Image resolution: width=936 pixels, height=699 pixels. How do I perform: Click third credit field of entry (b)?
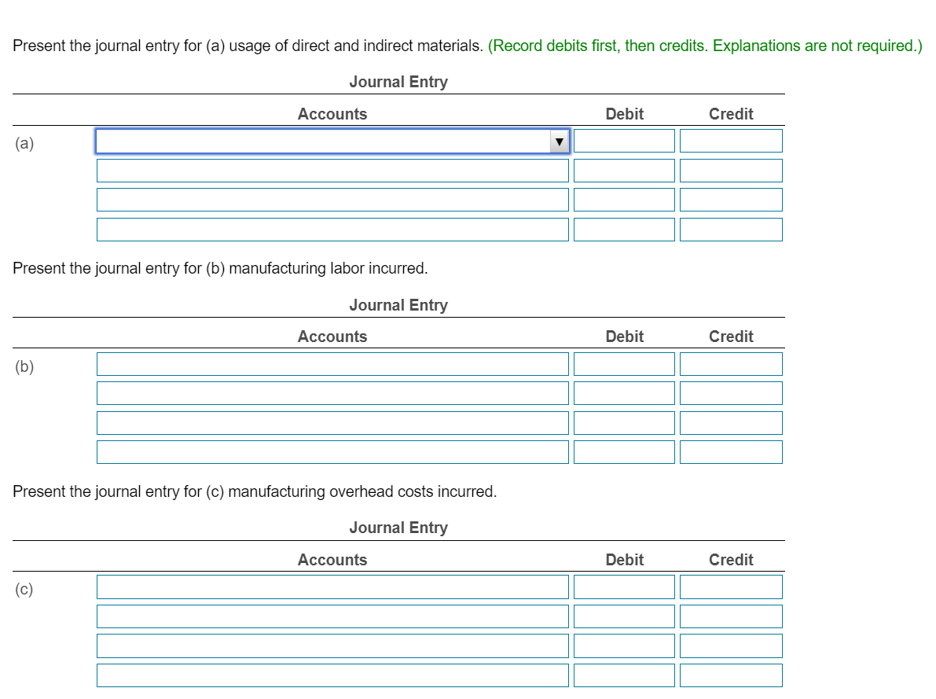(x=731, y=423)
